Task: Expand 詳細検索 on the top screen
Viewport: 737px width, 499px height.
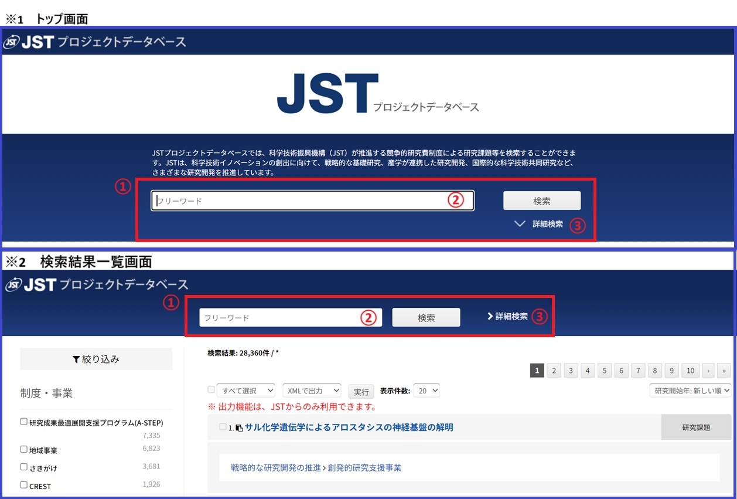Action: tap(539, 224)
